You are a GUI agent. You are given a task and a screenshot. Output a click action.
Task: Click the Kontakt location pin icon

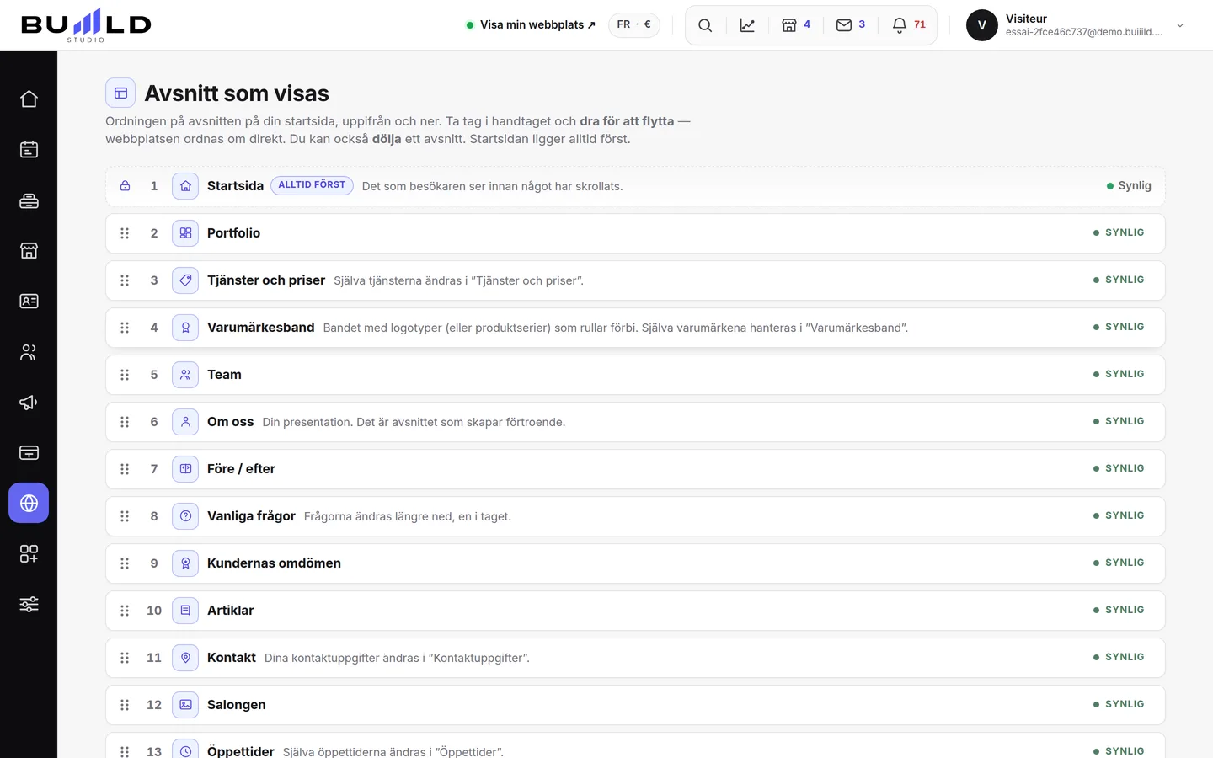(185, 658)
